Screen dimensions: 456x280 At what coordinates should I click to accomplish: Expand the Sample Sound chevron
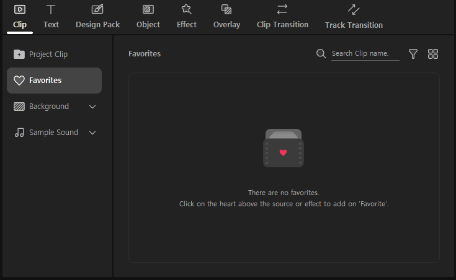click(x=92, y=133)
